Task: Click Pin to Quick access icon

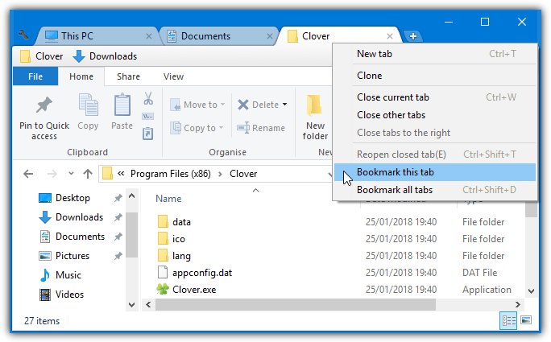Action: 44,105
